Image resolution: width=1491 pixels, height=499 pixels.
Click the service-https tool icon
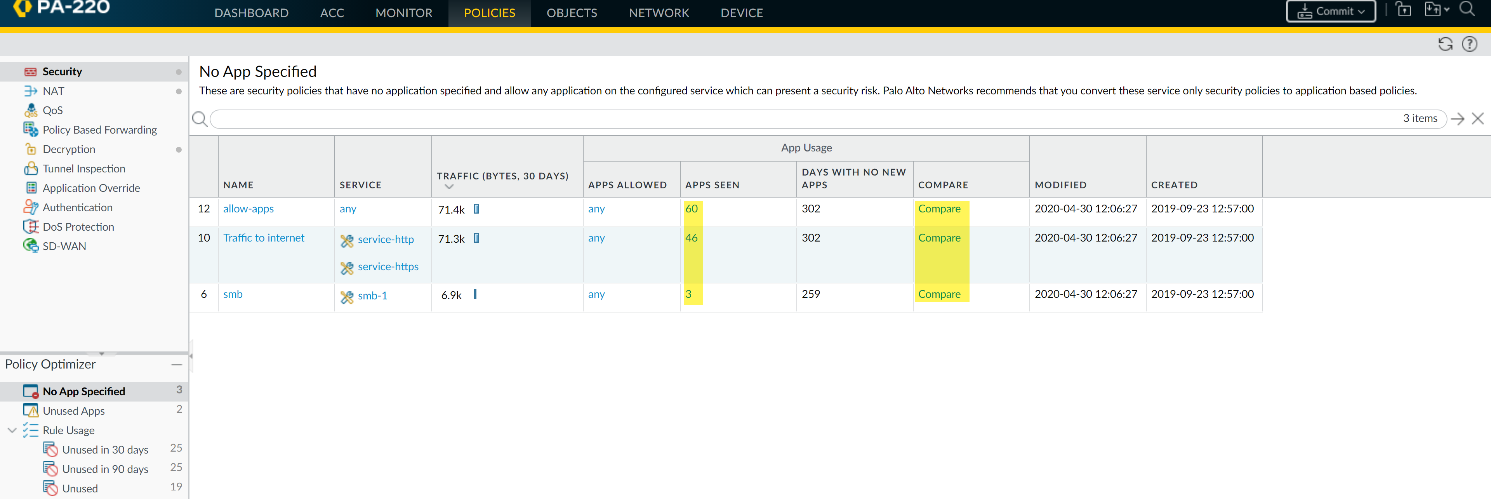347,268
